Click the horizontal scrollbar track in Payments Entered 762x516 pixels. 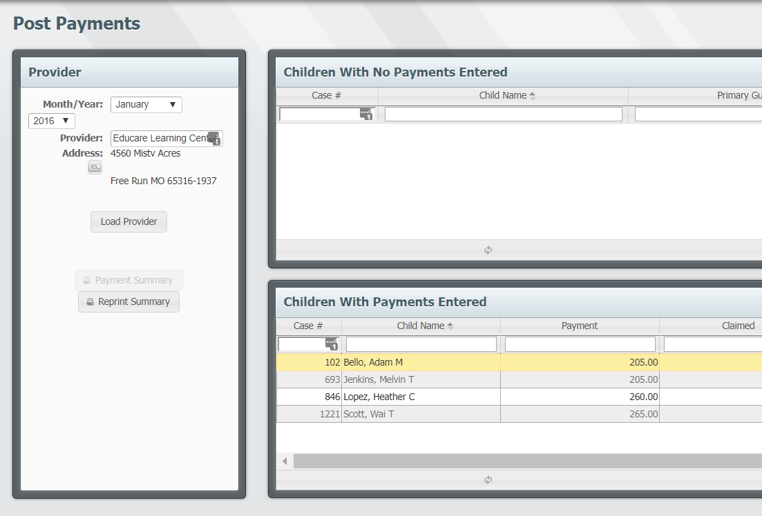click(528, 461)
